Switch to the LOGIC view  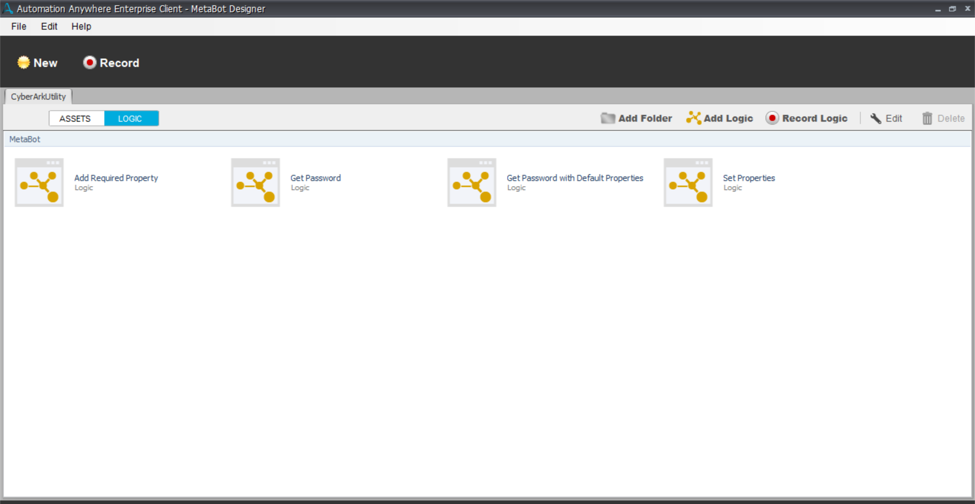coord(132,119)
